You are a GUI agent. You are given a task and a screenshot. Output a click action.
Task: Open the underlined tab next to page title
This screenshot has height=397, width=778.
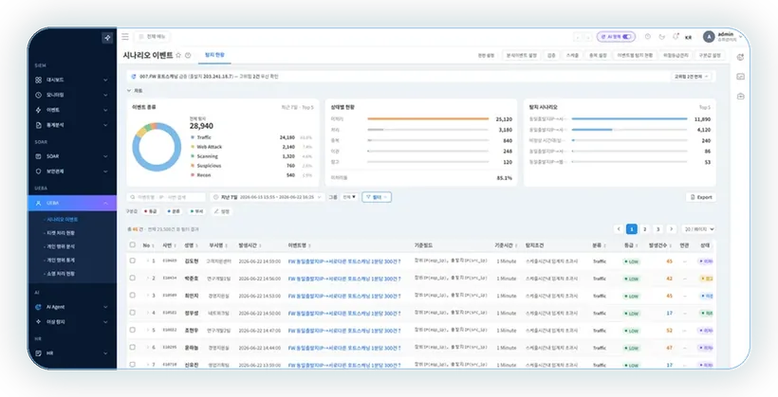point(214,55)
